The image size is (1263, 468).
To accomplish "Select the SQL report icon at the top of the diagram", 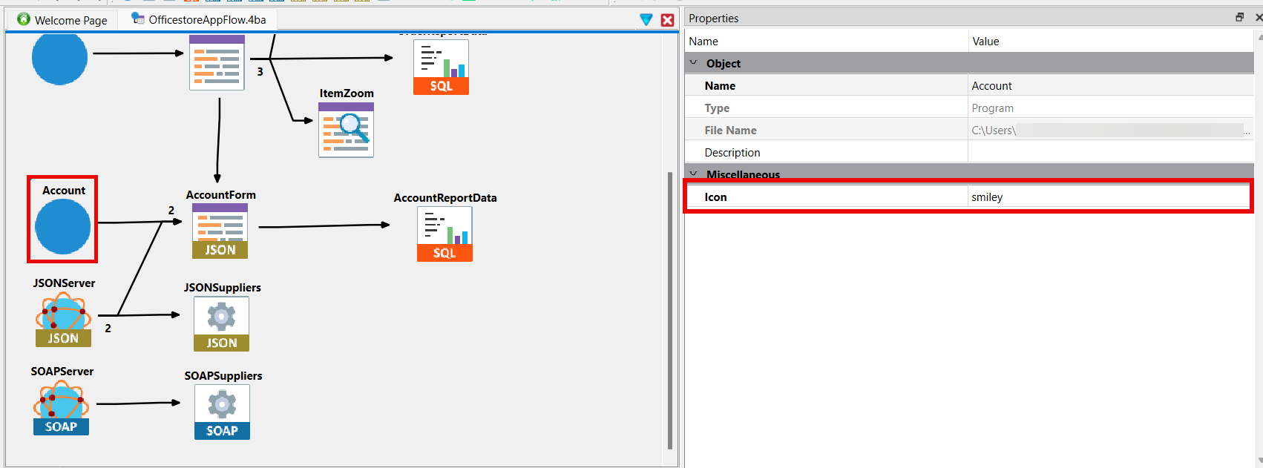I will (441, 67).
